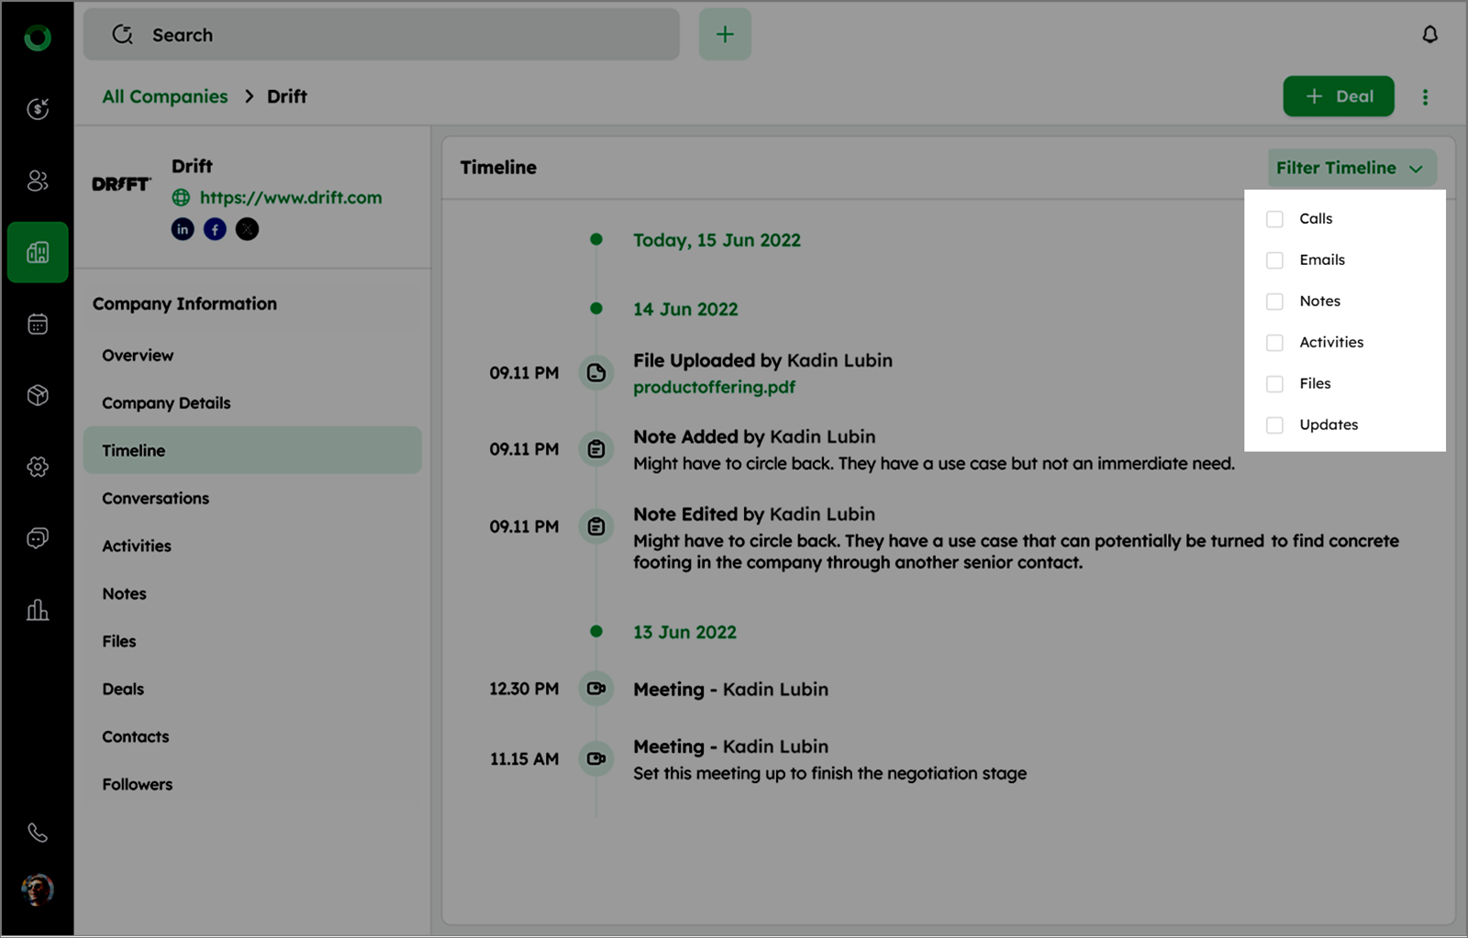Click the green plus quick-add button
The width and height of the screenshot is (1468, 938).
[725, 35]
